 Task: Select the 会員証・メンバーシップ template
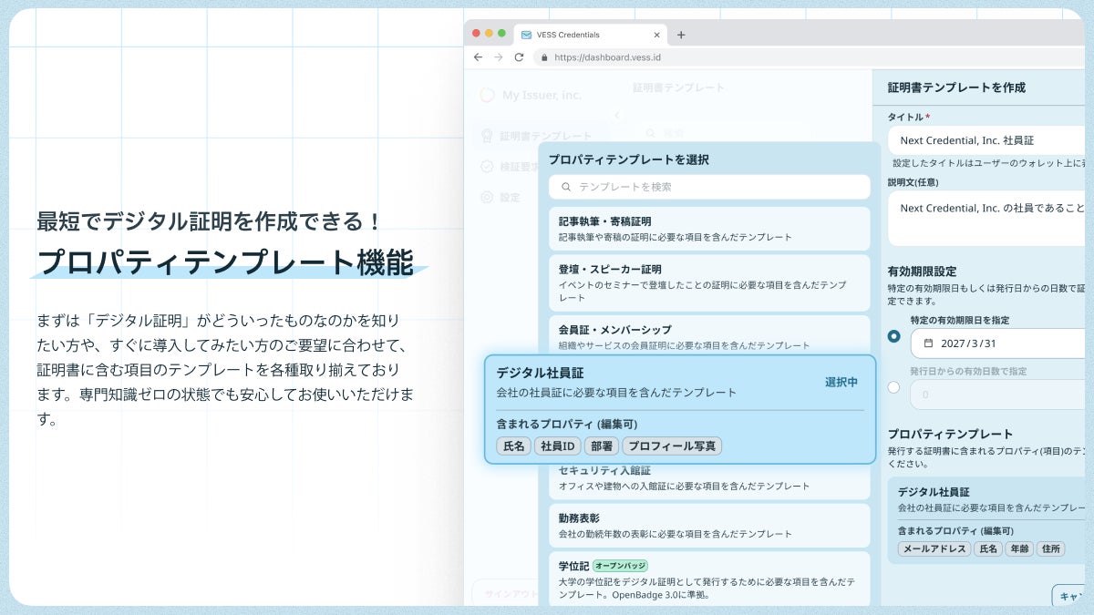[709, 335]
